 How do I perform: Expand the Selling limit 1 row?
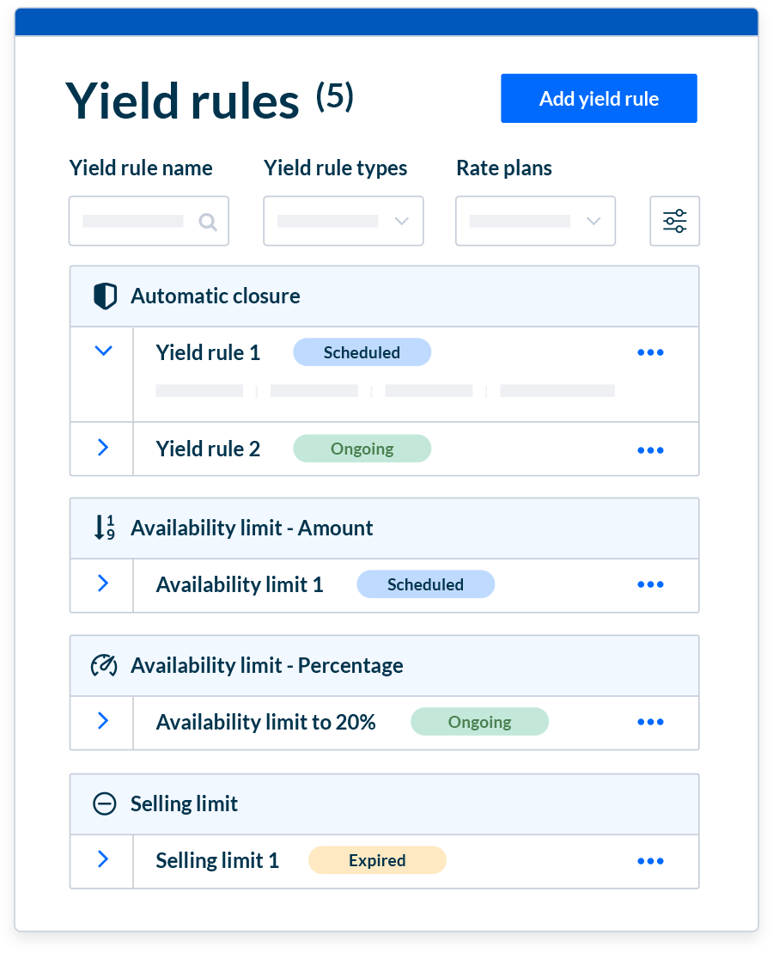103,858
